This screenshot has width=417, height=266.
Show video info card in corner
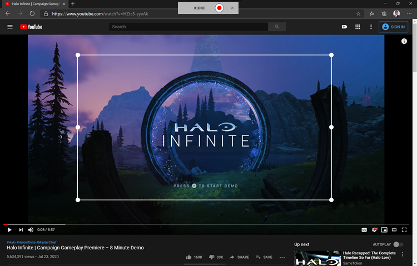coord(404,42)
